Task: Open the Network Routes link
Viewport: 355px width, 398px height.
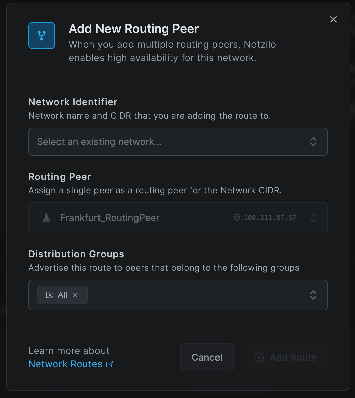Action: [x=65, y=364]
